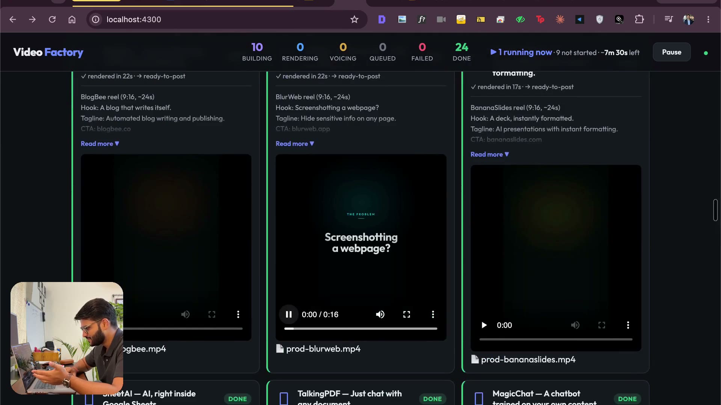Screen dimensions: 721x405
Task: Bookmark this page with the star icon
Action: click(x=354, y=19)
